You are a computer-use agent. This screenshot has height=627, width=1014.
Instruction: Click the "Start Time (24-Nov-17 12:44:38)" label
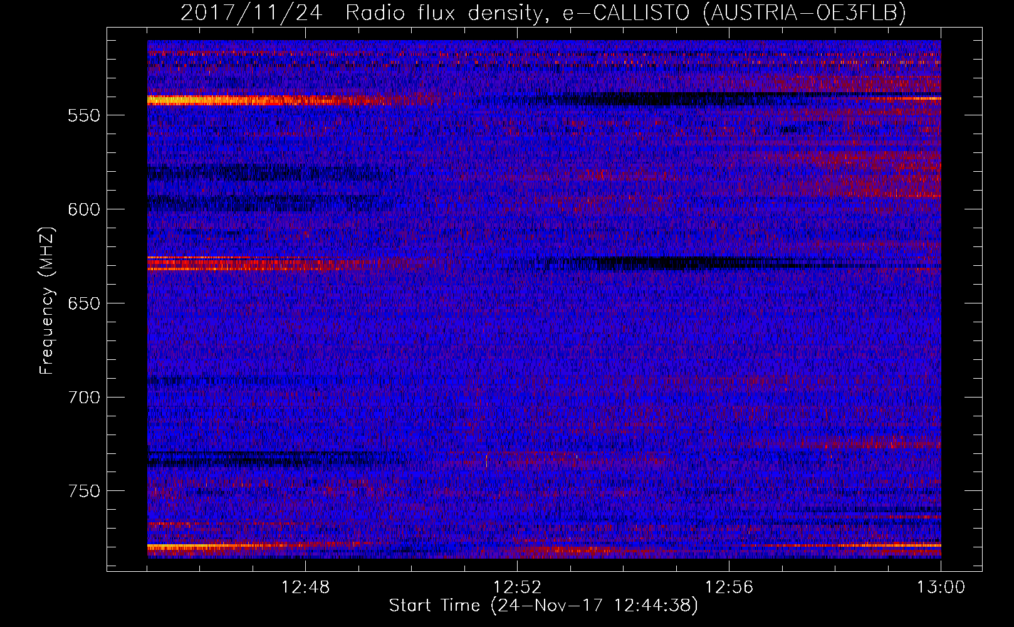click(x=543, y=606)
